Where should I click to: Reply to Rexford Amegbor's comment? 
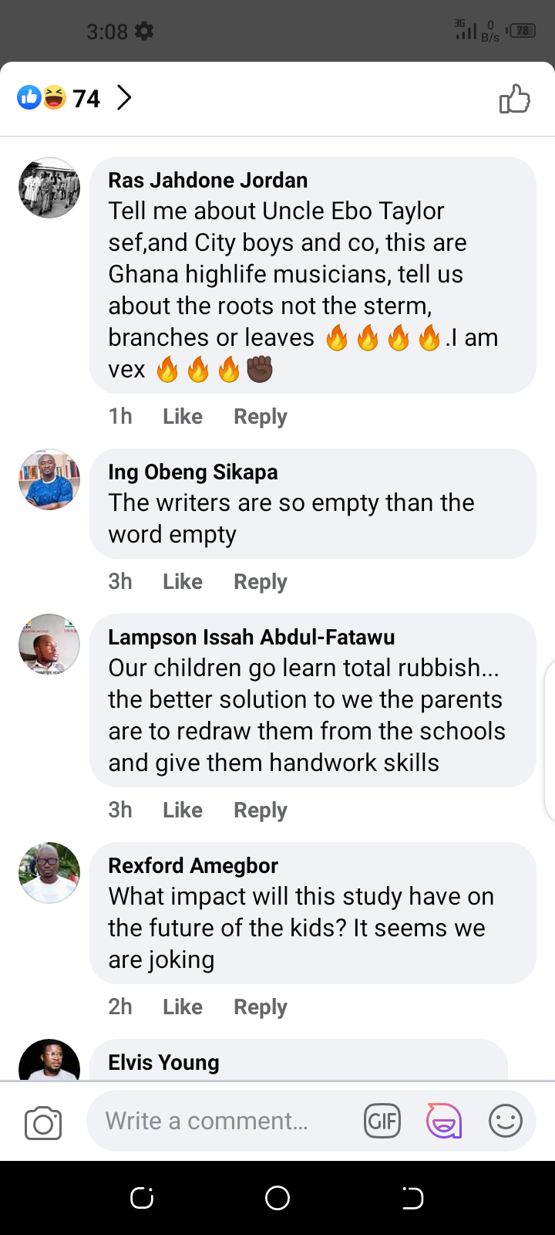[261, 1007]
